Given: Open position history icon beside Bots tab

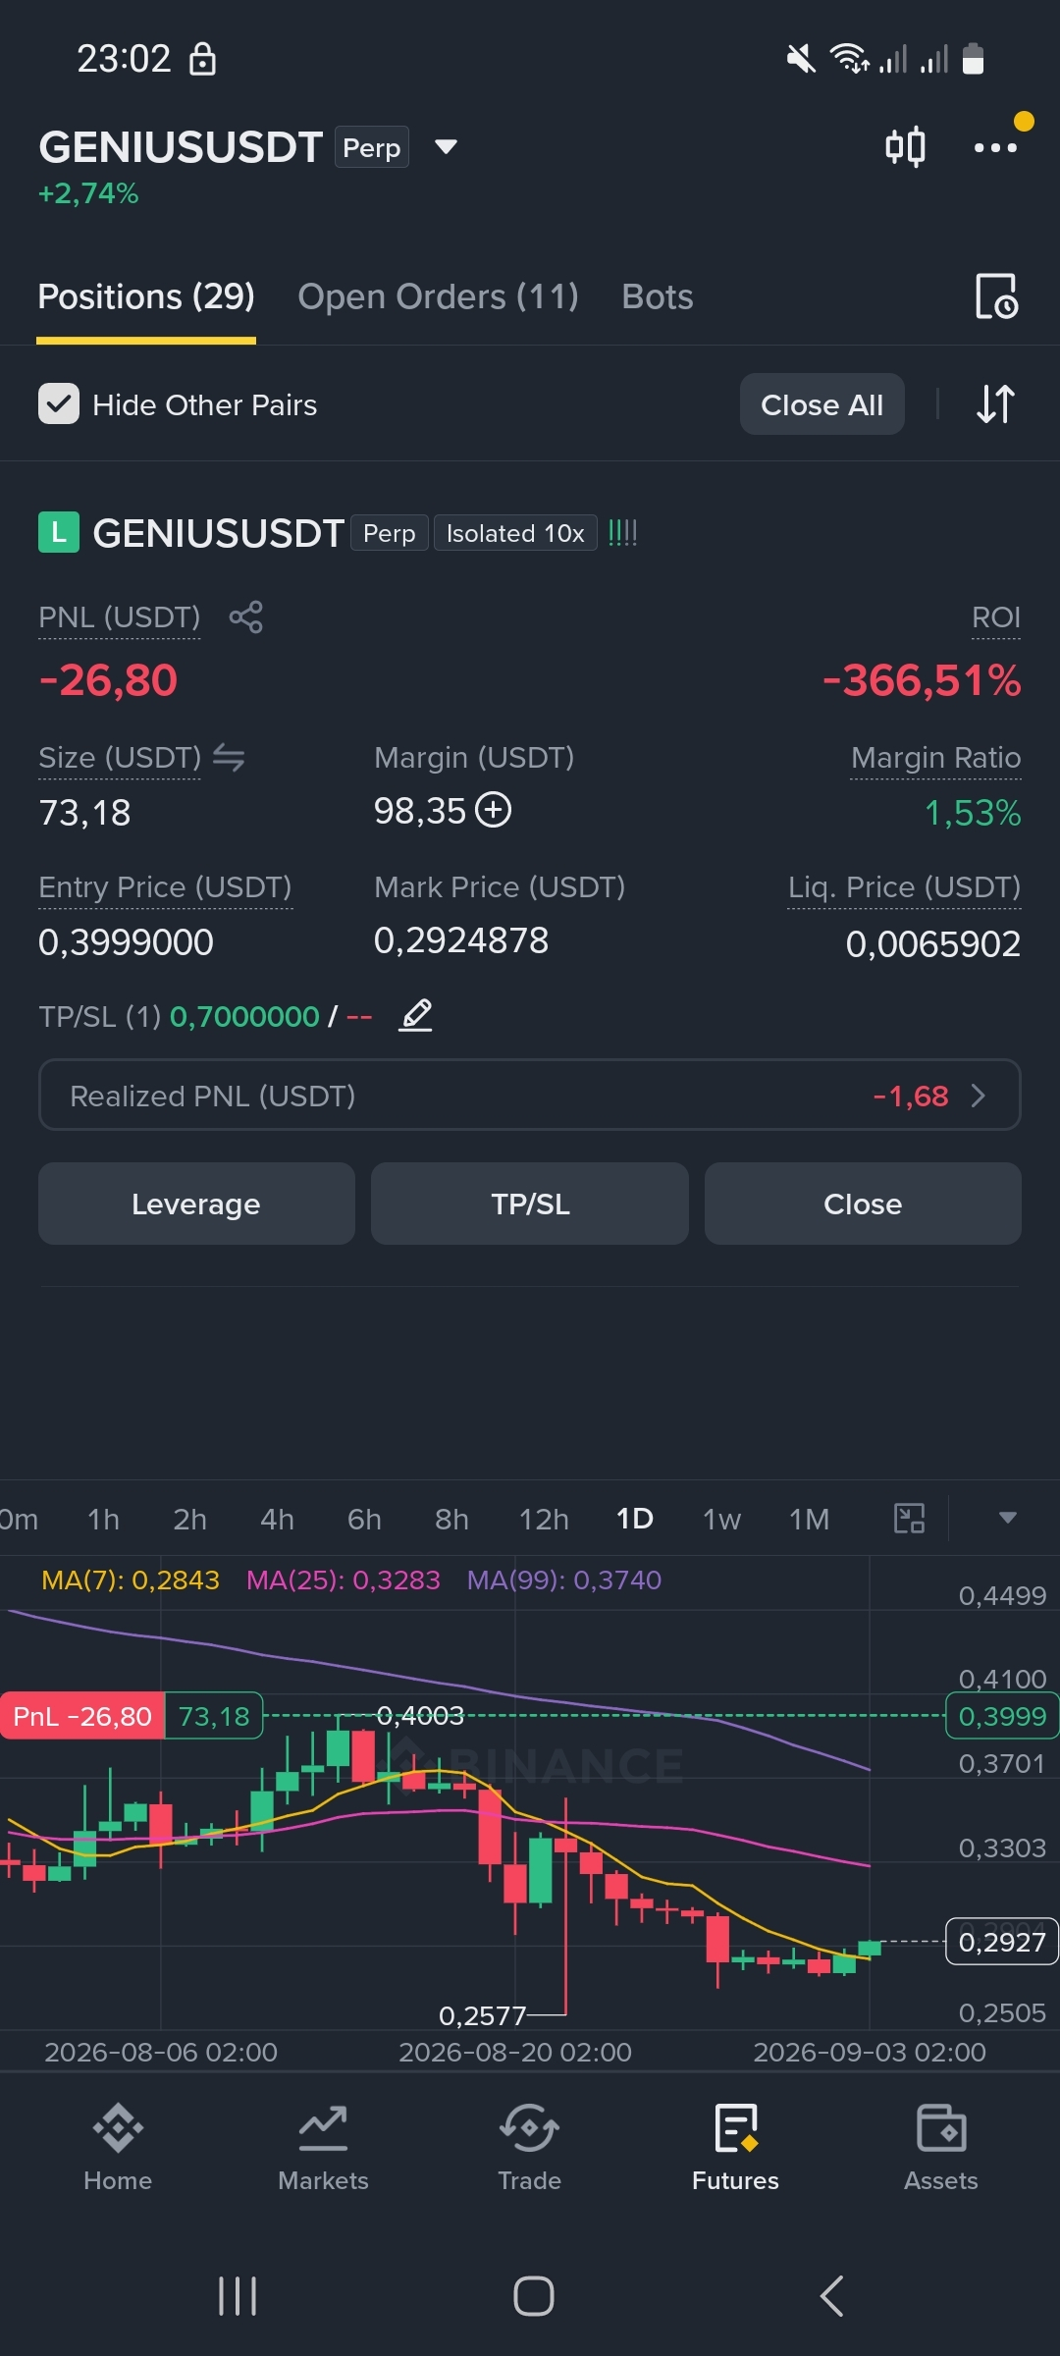Looking at the screenshot, I should tap(996, 296).
